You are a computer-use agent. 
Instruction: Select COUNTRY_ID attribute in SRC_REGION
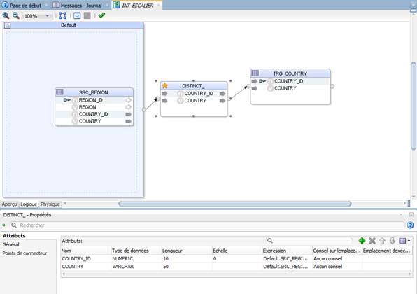(x=93, y=114)
